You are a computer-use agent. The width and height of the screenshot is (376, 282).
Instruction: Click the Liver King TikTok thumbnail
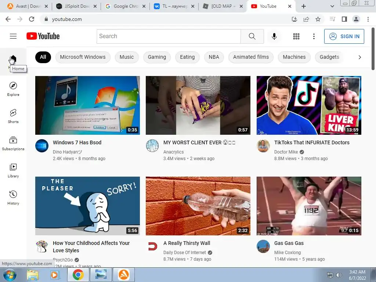[309, 105]
